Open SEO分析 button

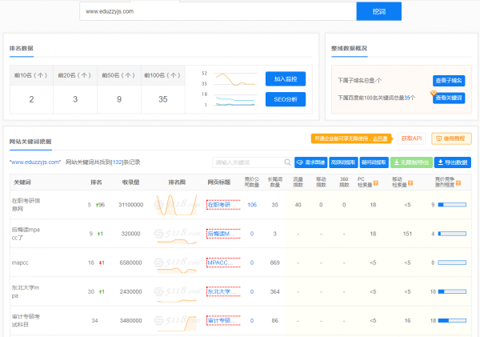pyautogui.click(x=285, y=99)
